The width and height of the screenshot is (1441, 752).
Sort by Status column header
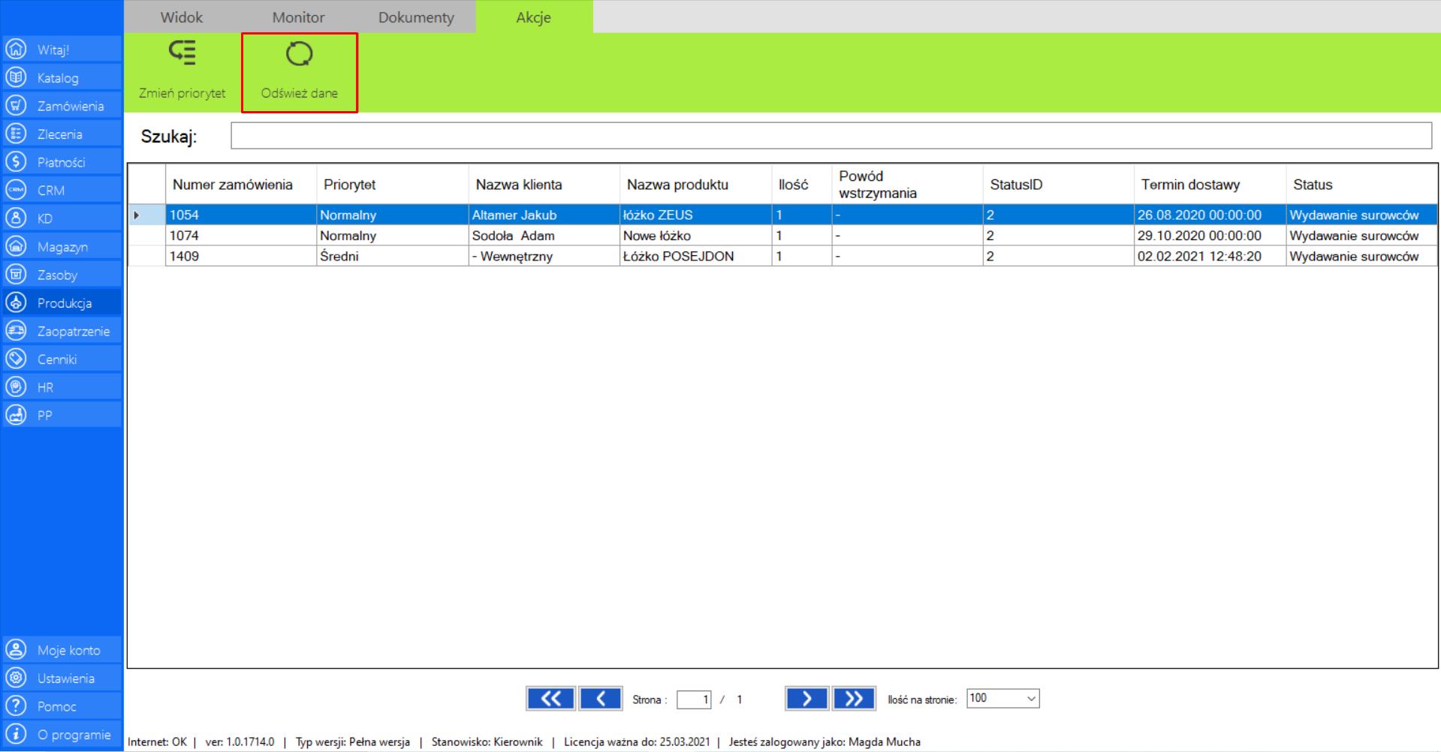1362,185
